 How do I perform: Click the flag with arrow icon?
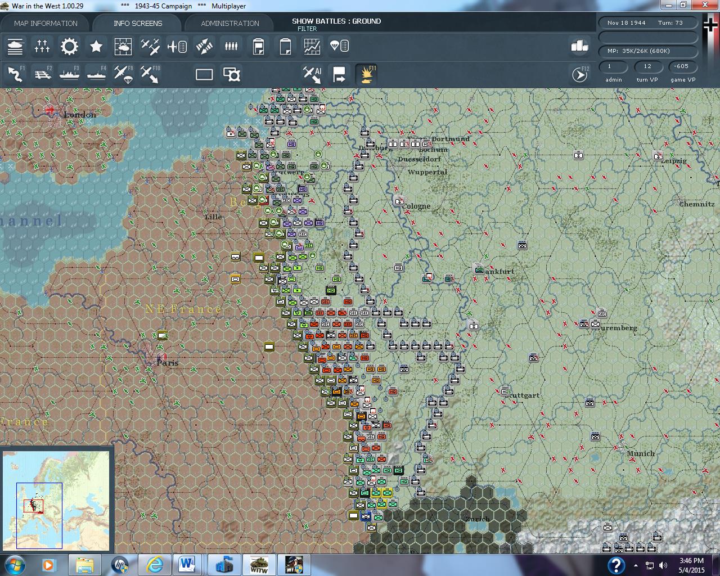click(339, 74)
